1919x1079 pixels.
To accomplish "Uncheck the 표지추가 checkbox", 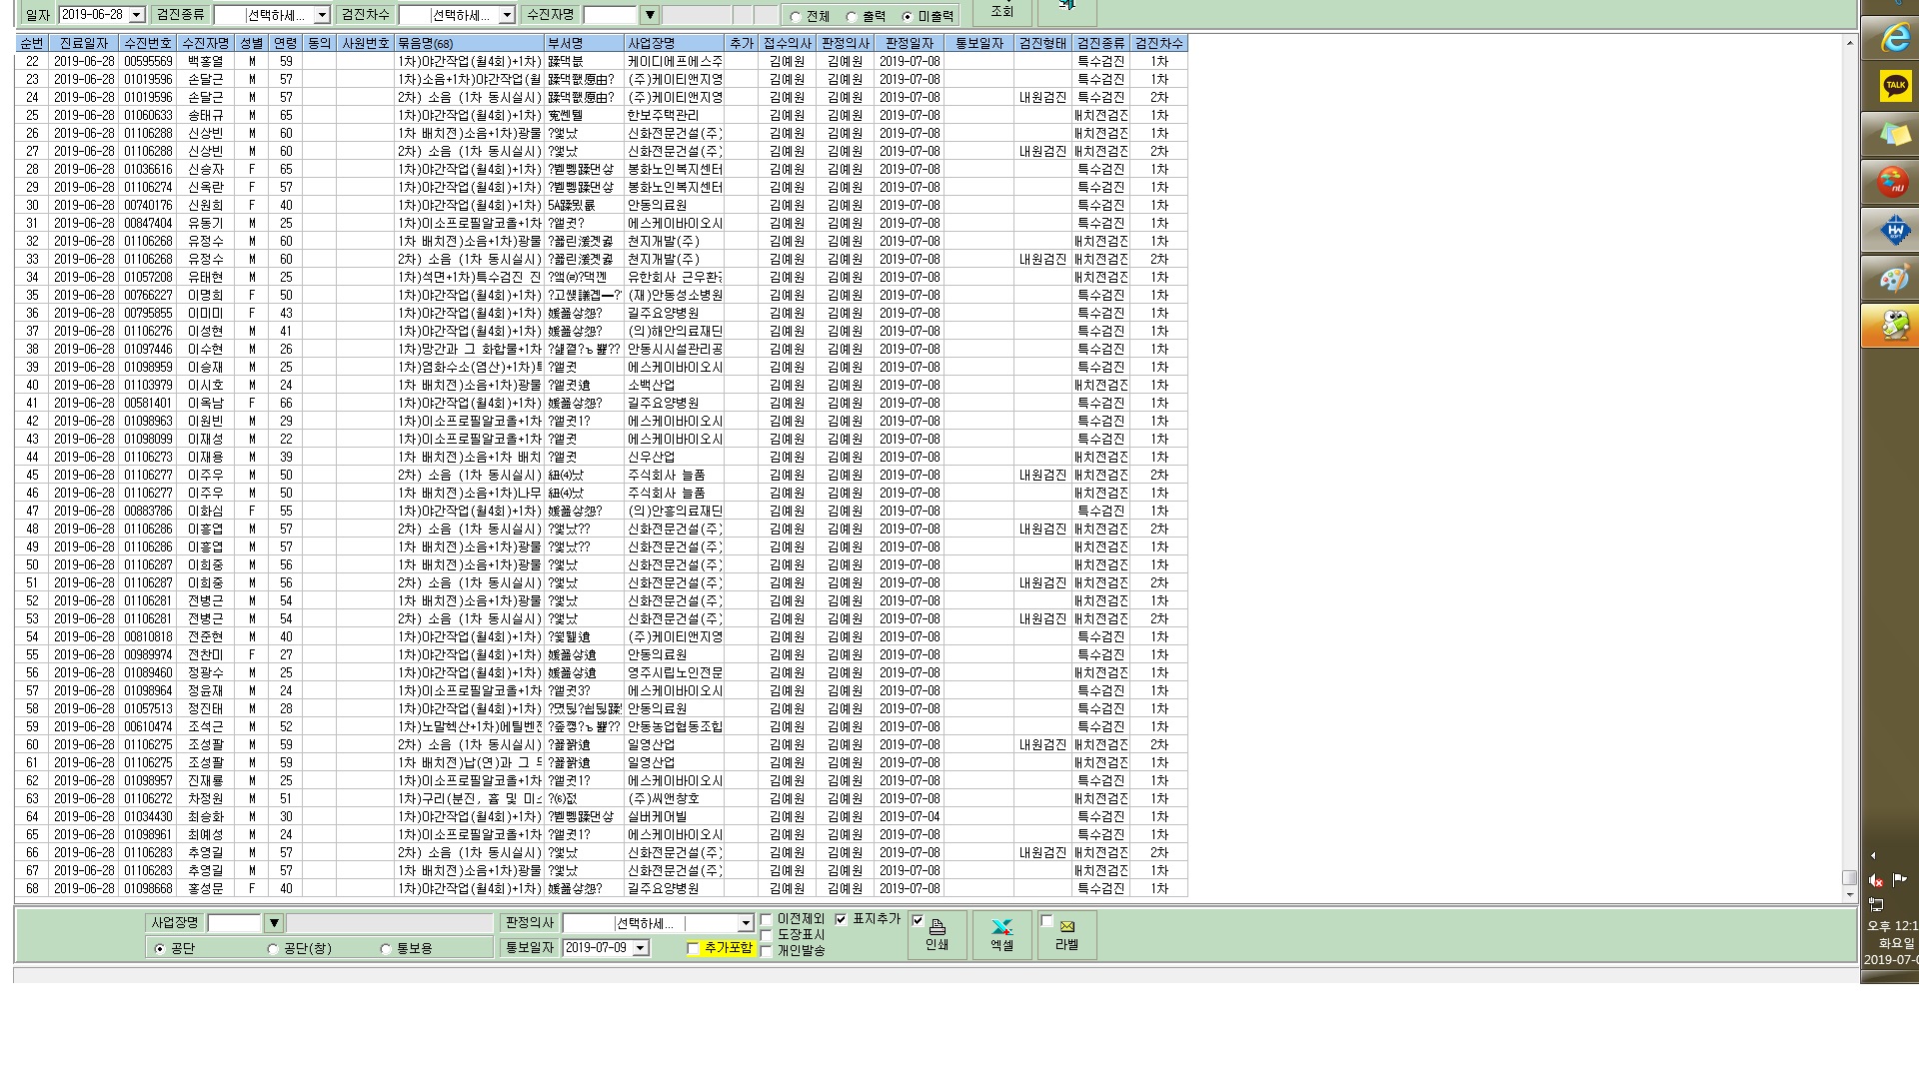I will point(841,919).
